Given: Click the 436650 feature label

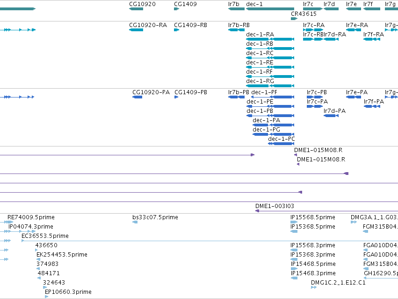Looking at the screenshot, I should [46, 245].
